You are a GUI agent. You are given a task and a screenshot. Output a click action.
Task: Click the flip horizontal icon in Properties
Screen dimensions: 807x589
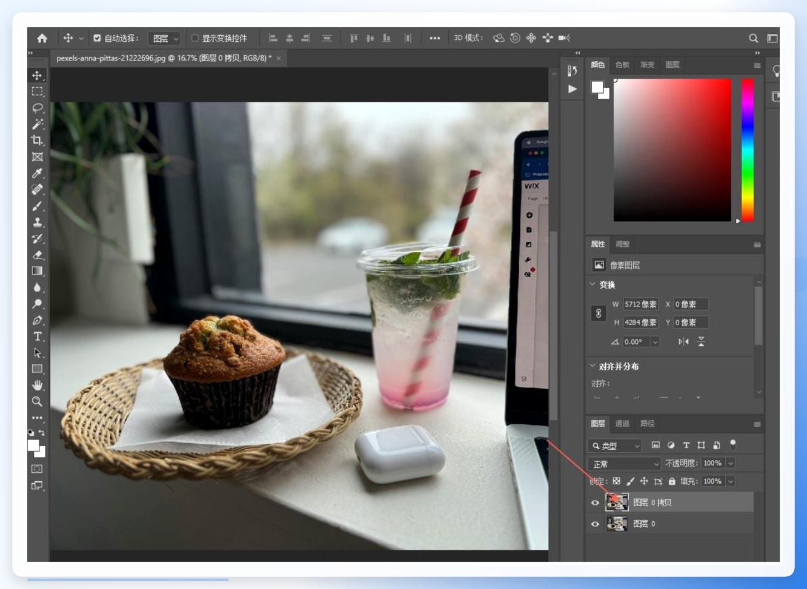pyautogui.click(x=683, y=341)
